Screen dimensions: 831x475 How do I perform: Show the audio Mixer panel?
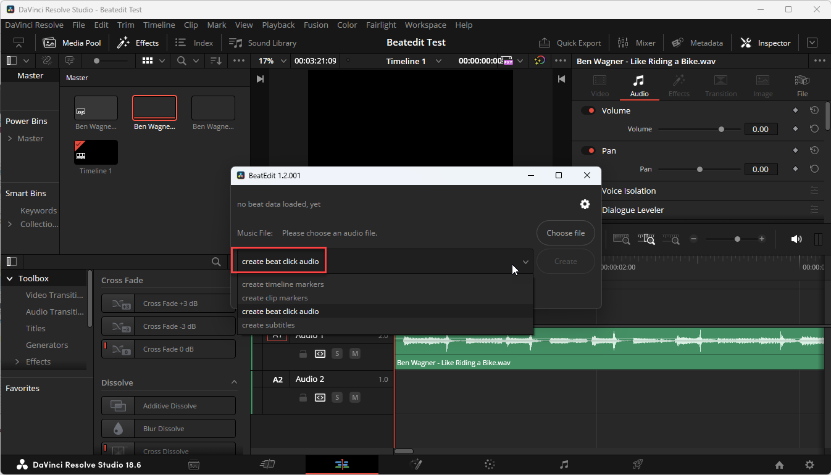(x=637, y=43)
